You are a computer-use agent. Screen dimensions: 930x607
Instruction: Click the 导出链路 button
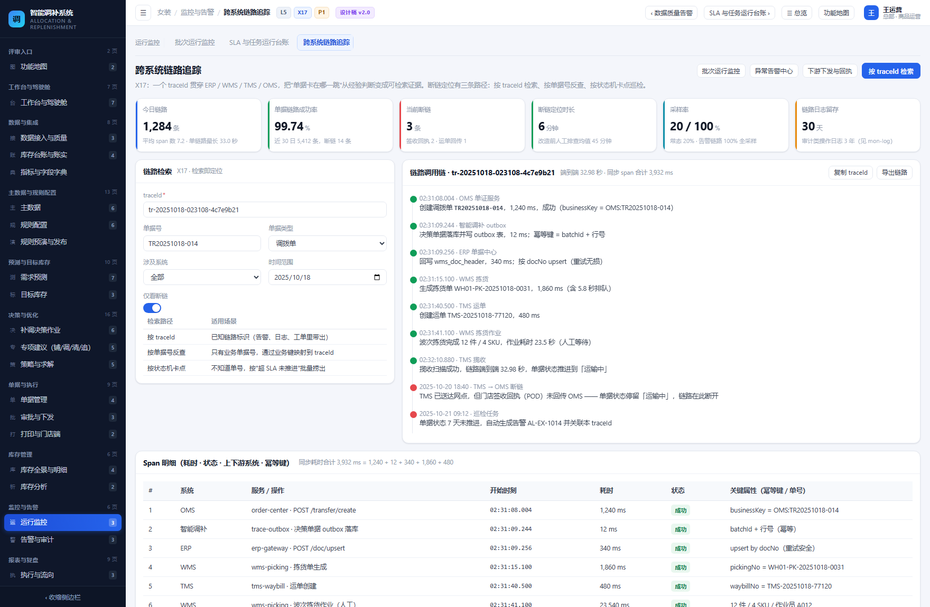895,173
